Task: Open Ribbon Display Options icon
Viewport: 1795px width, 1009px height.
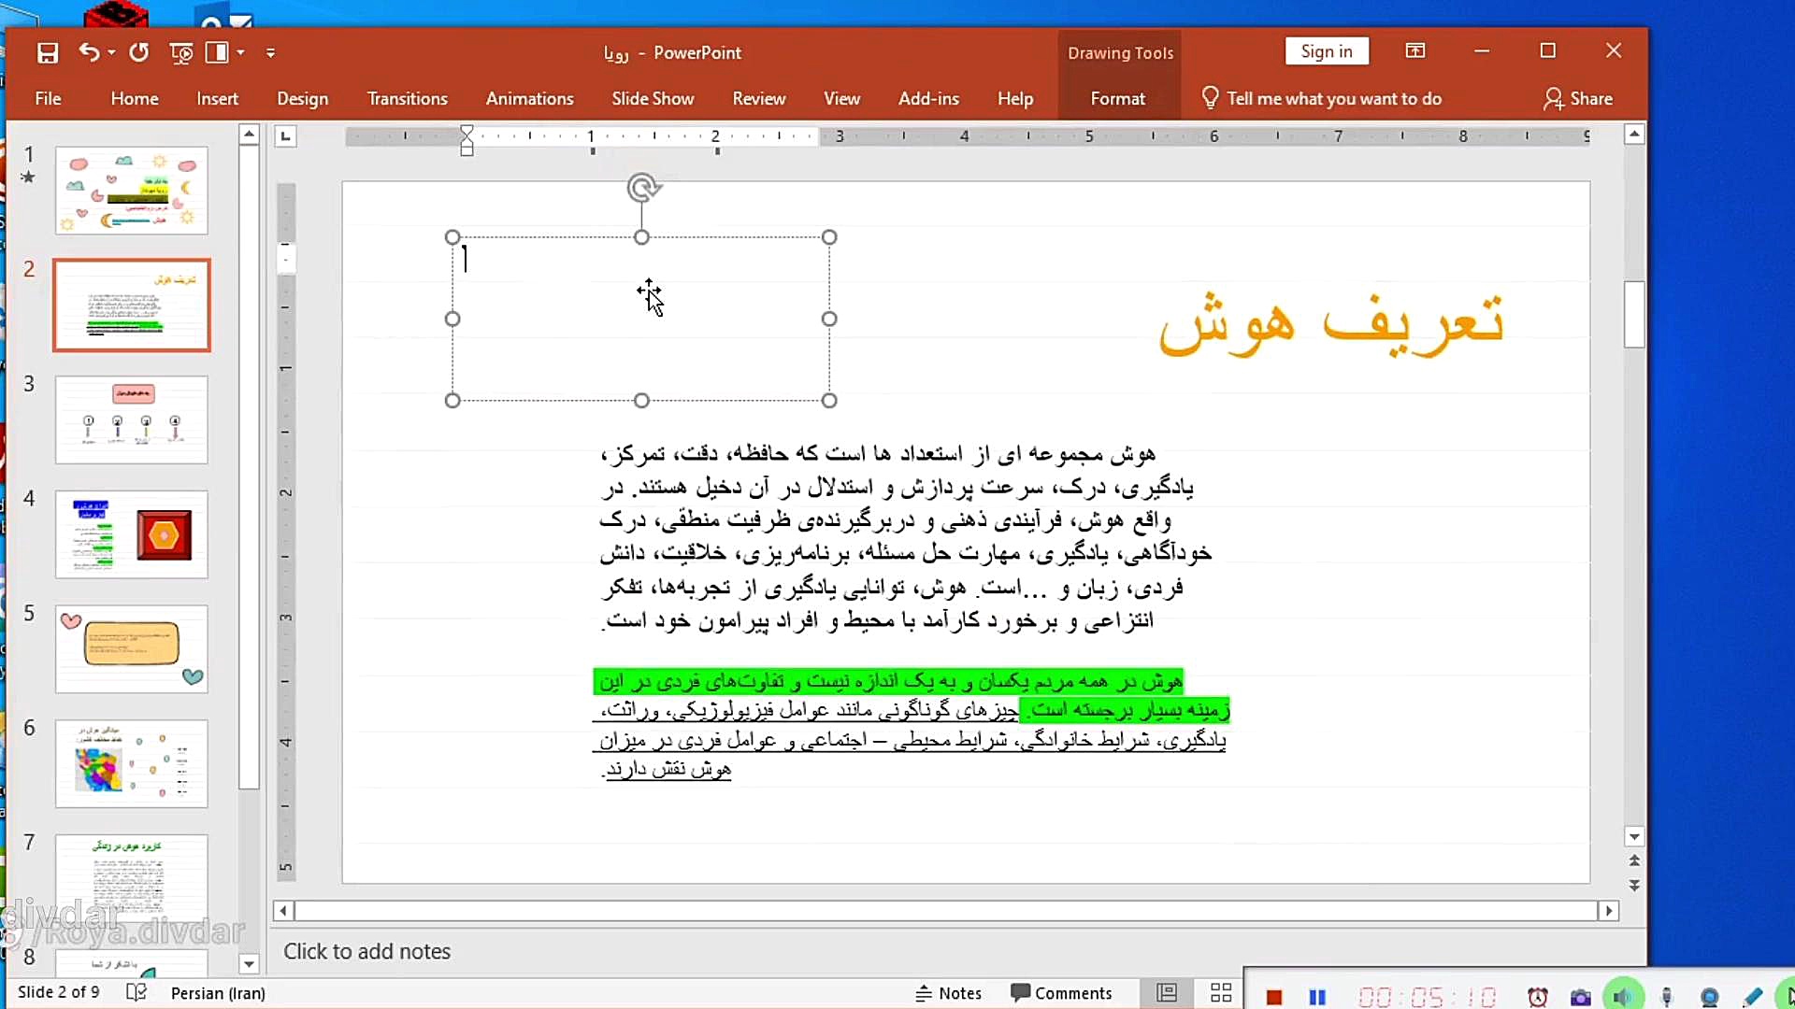Action: click(x=1415, y=51)
